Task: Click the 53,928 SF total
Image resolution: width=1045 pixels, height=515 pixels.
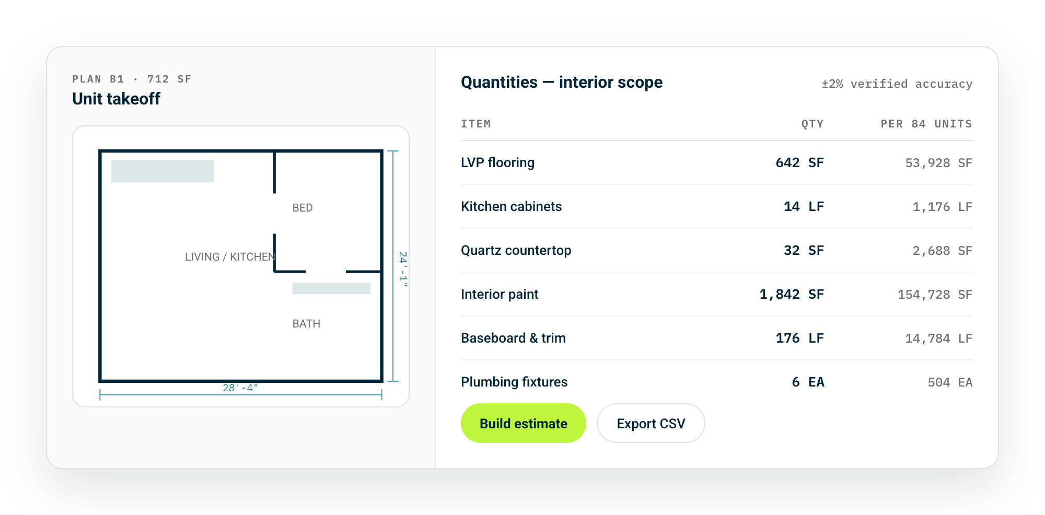Action: click(x=938, y=163)
